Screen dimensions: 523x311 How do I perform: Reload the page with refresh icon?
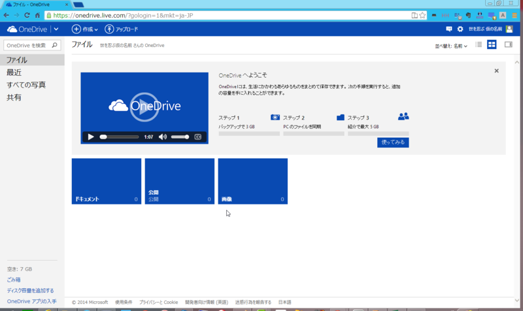tap(27, 15)
